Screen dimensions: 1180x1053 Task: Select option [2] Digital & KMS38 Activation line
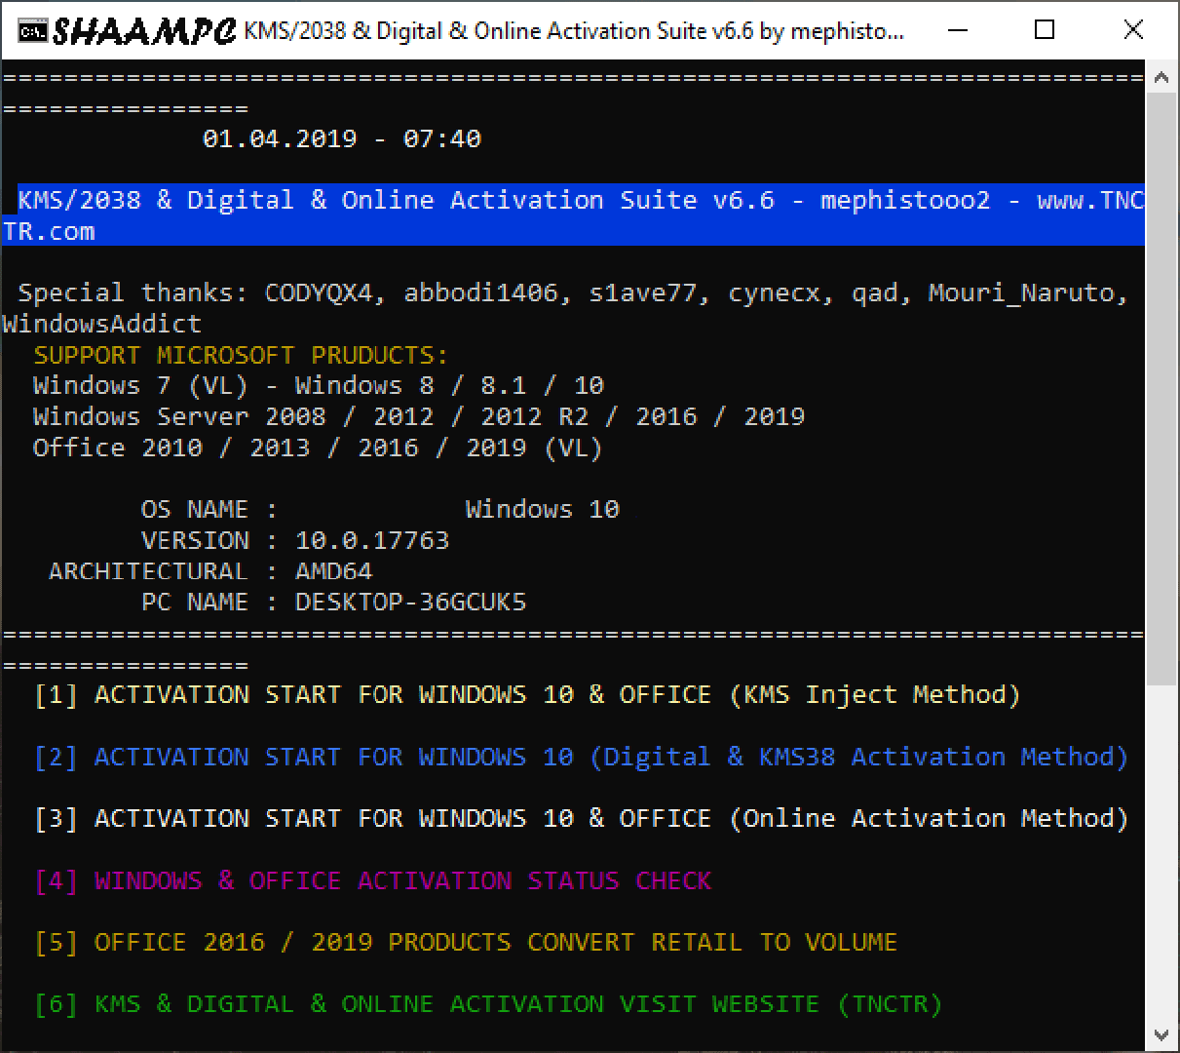coord(581,758)
